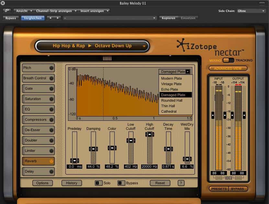Screen dimensions: 269x204
Task: Select Rounded Hall reverb type
Action: pos(176,100)
